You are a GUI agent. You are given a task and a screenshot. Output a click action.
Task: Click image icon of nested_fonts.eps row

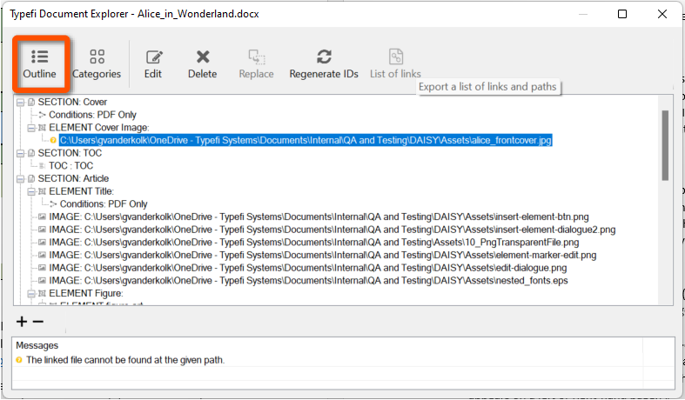coord(42,280)
